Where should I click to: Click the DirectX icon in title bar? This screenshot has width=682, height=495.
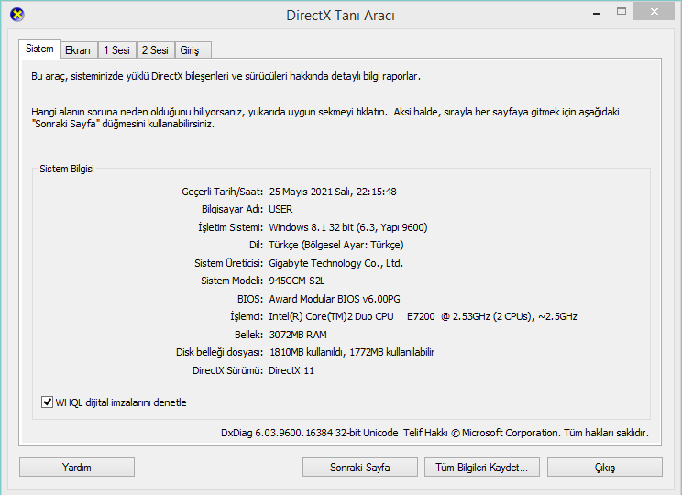click(17, 15)
